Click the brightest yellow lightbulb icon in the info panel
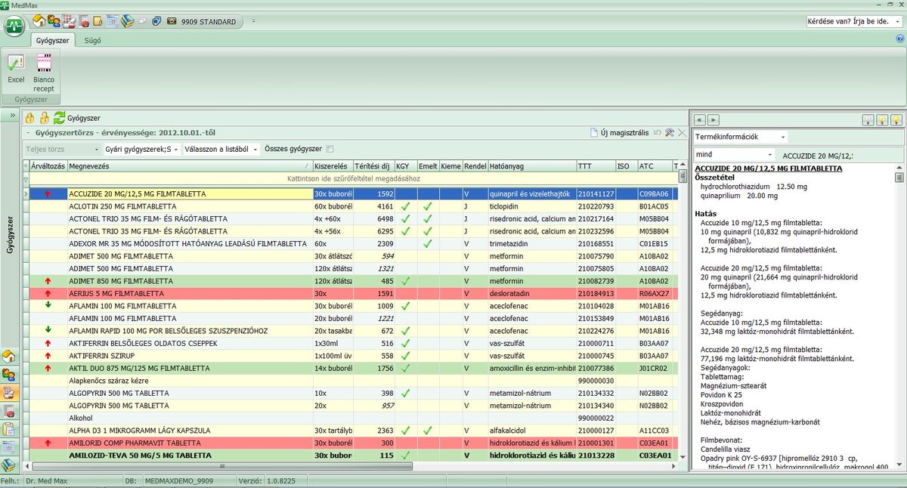Image resolution: width=907 pixels, height=488 pixels. (x=896, y=119)
